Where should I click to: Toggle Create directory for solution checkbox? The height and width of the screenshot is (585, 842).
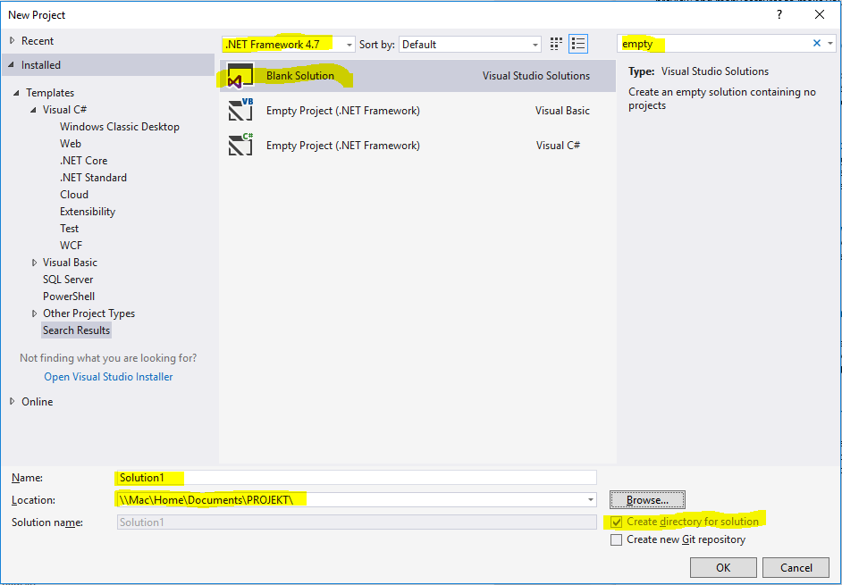[x=617, y=522]
